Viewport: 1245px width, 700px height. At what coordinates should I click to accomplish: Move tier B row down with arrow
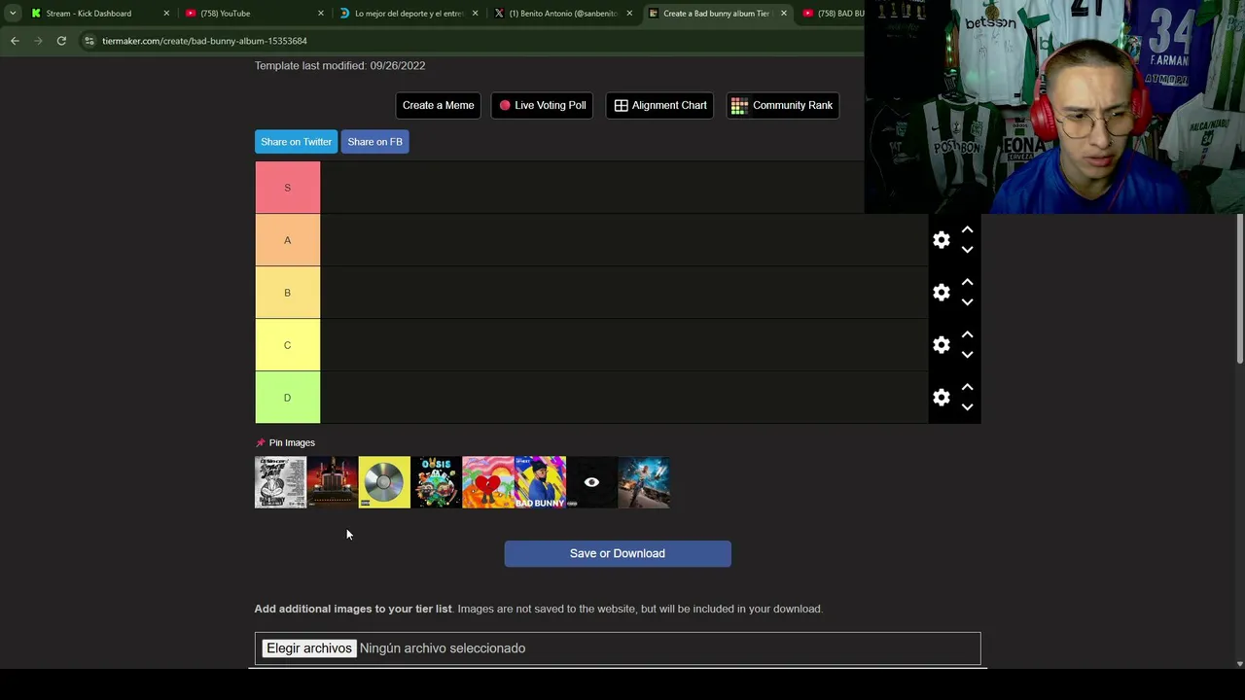pyautogui.click(x=967, y=302)
